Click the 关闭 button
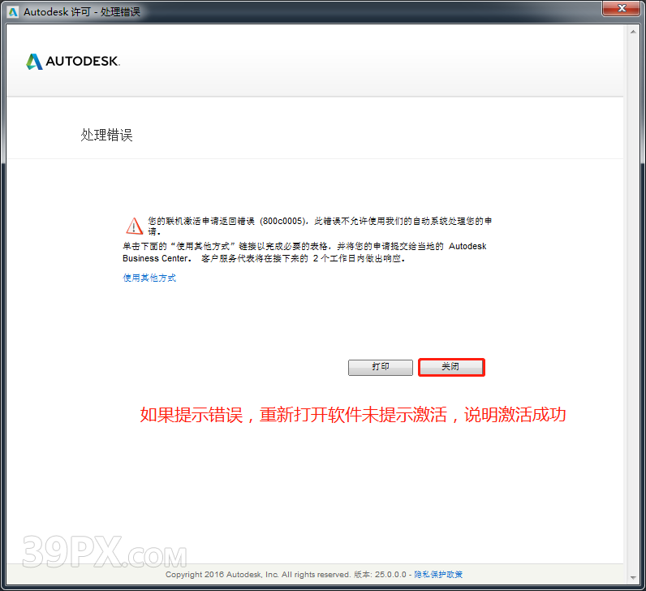This screenshot has height=591, width=646. tap(451, 367)
